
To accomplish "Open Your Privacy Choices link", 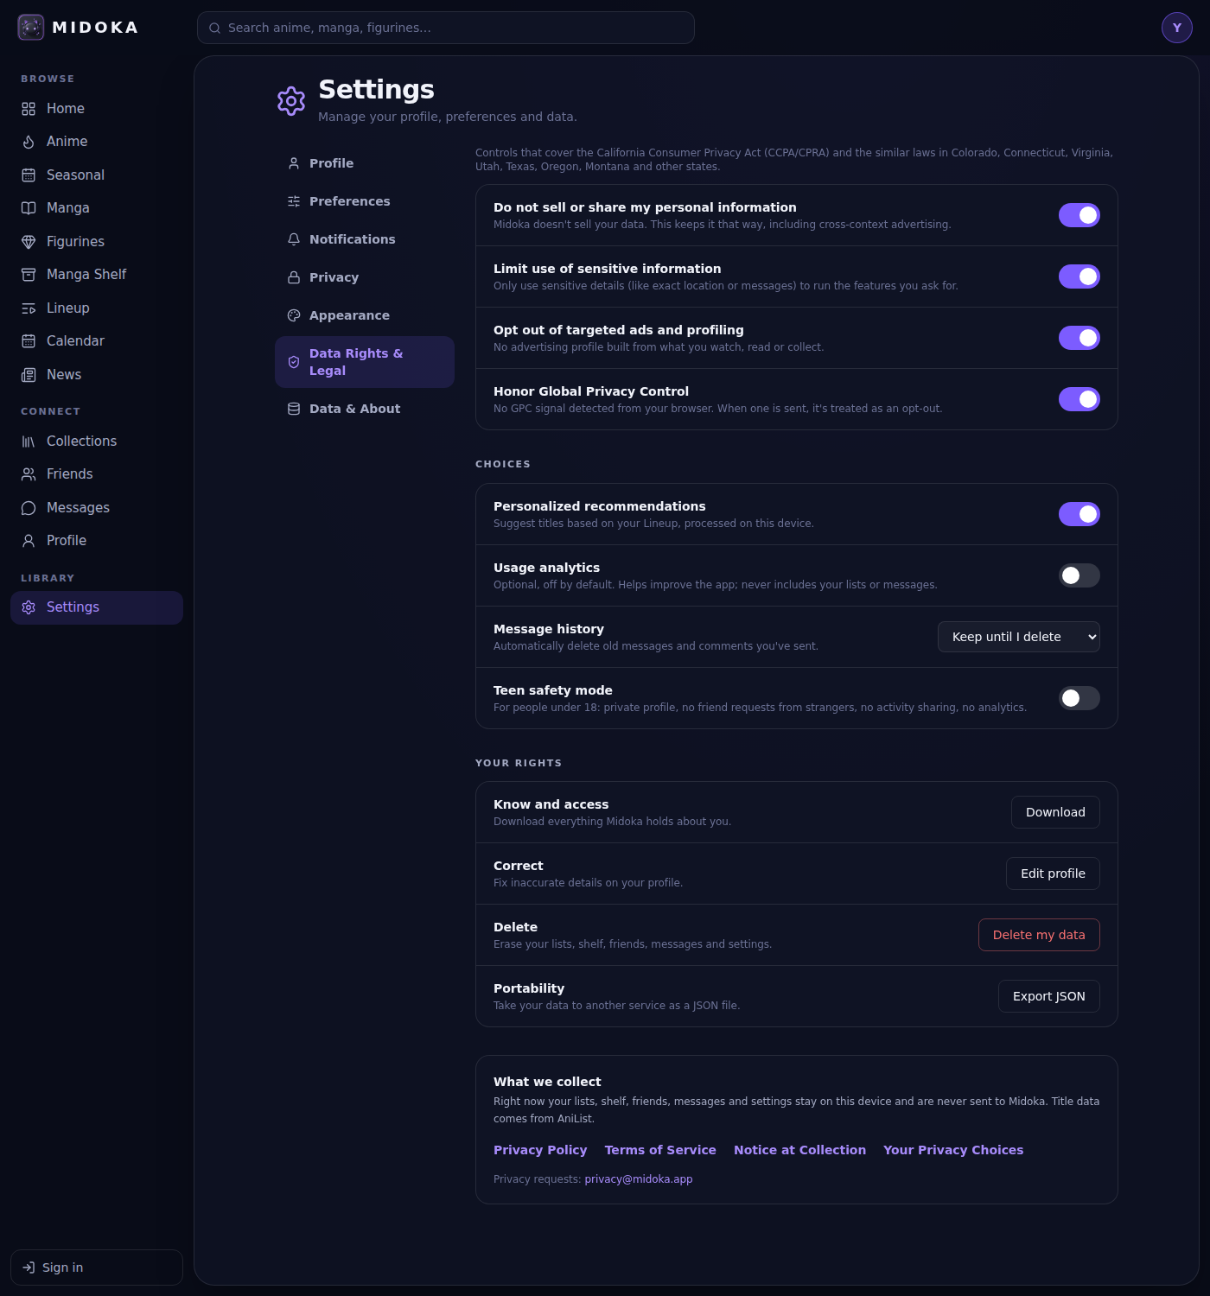I will [953, 1150].
